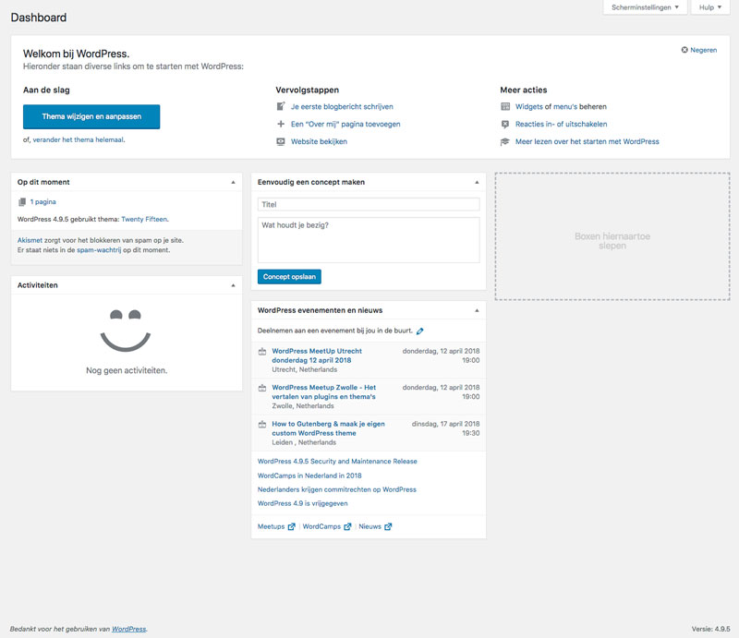Focus the Wat houdt je bezig text area

click(369, 240)
